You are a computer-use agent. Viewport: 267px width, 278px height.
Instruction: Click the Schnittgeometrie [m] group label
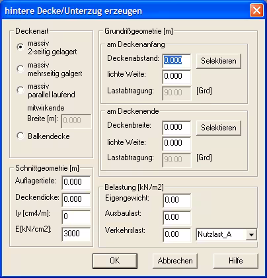(x=47, y=168)
